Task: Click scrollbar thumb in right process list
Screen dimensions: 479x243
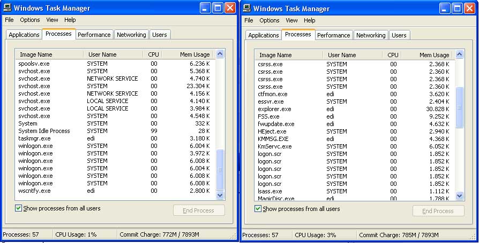Action: [x=460, y=107]
